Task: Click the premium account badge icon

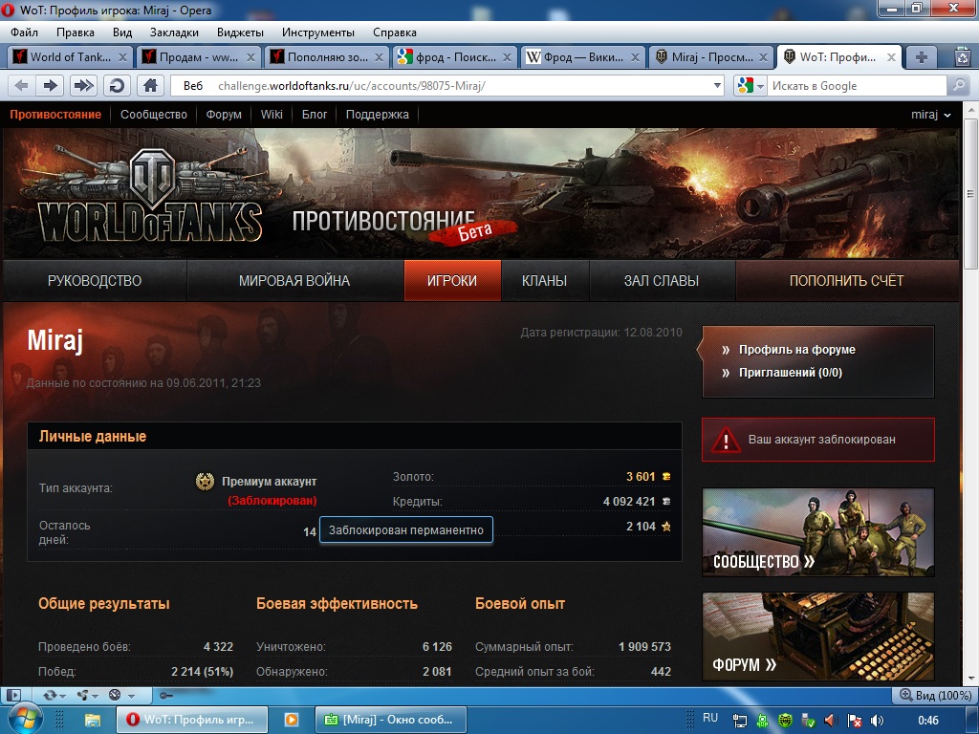Action: click(205, 482)
